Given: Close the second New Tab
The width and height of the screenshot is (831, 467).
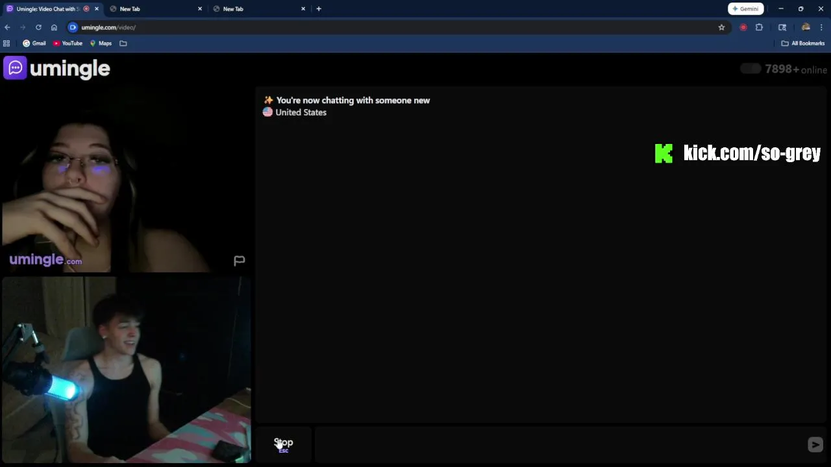Looking at the screenshot, I should tap(200, 9).
